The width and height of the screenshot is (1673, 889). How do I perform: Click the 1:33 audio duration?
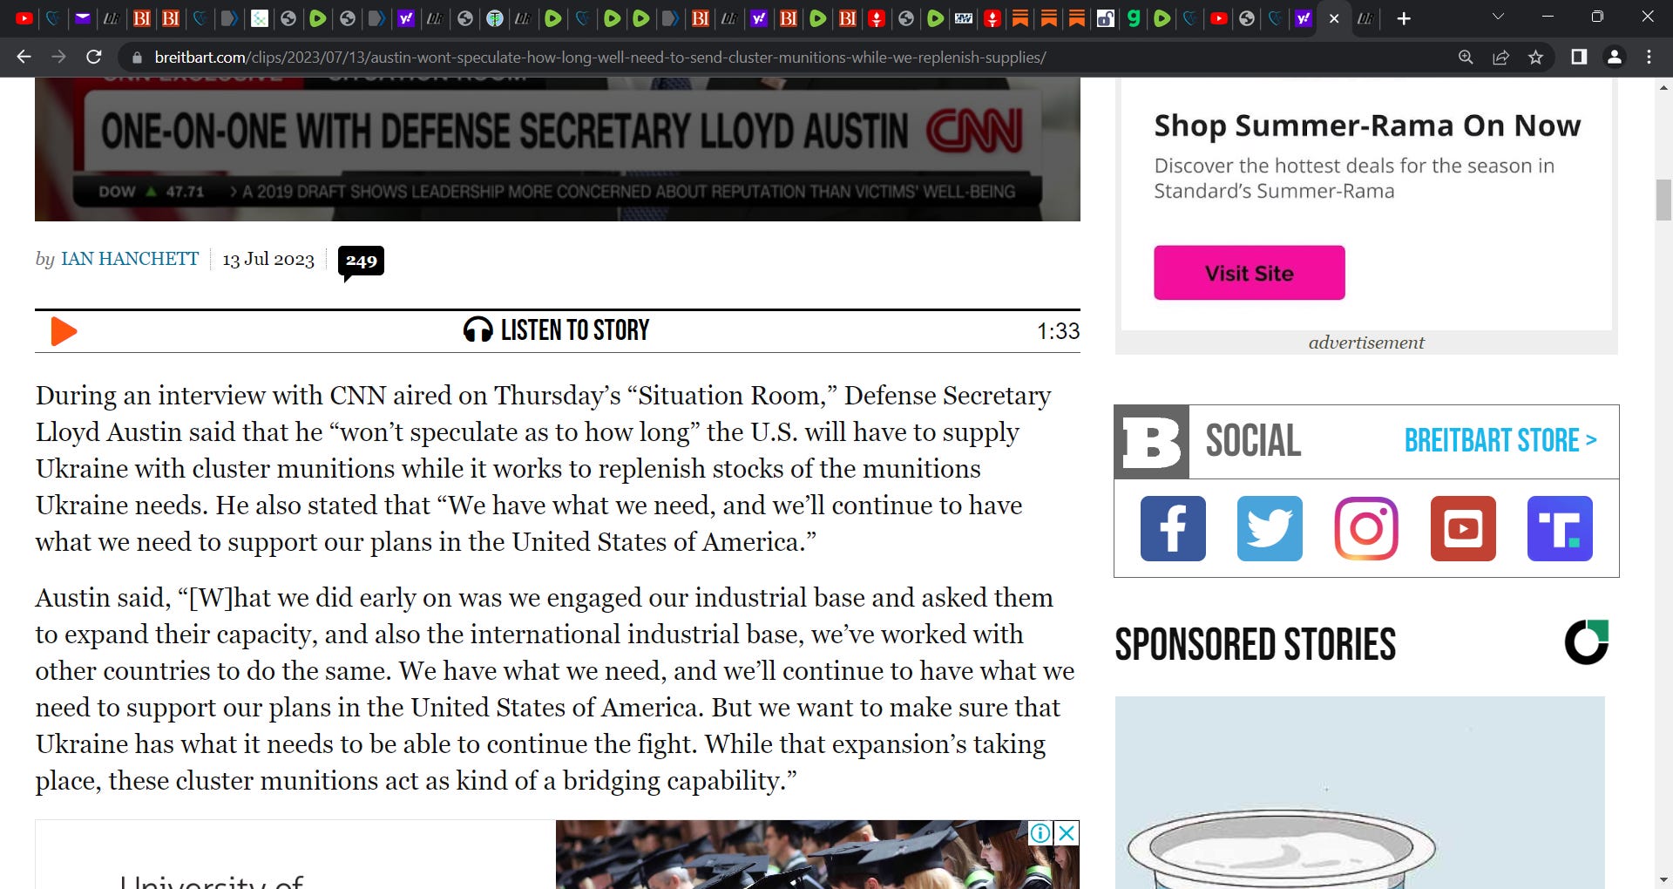pos(1058,331)
